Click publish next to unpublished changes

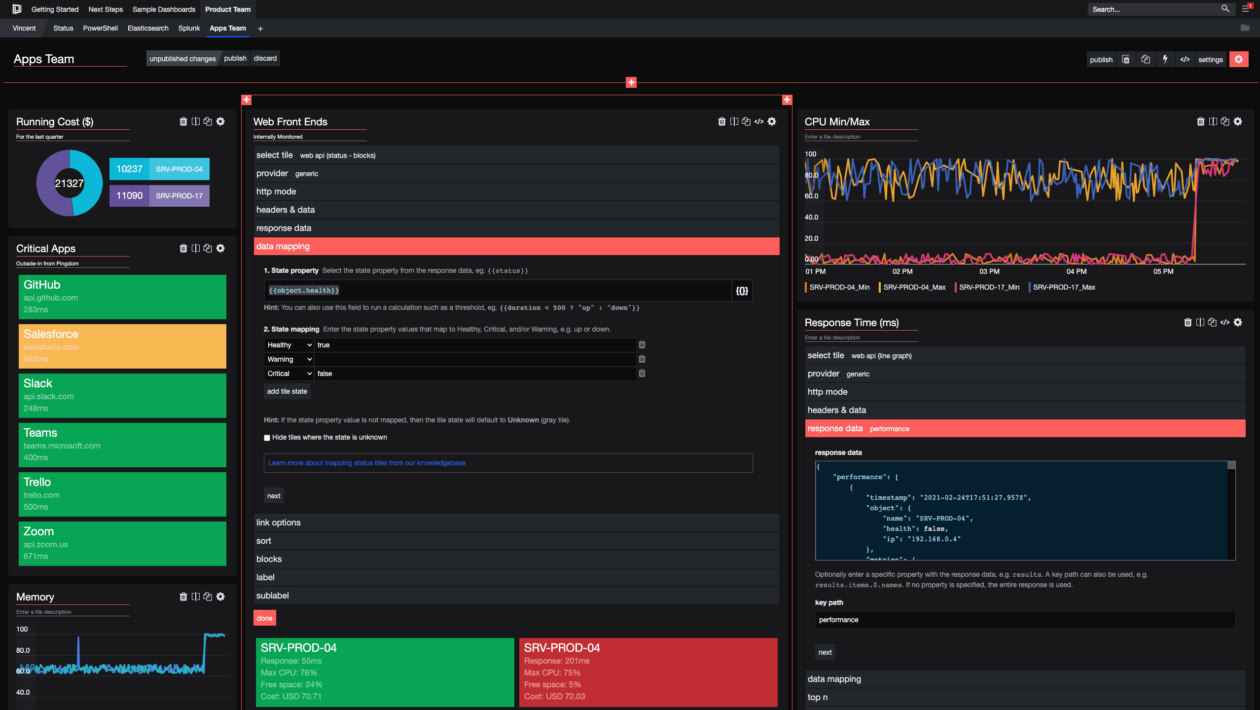[x=235, y=58]
